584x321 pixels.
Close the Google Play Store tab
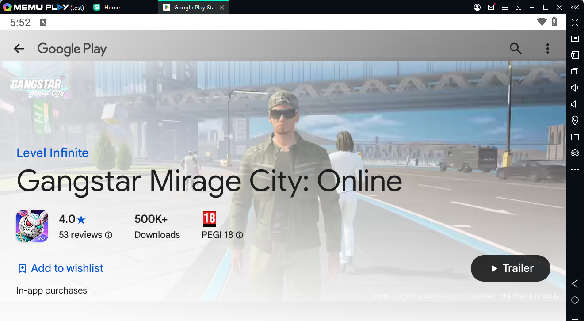pos(222,8)
